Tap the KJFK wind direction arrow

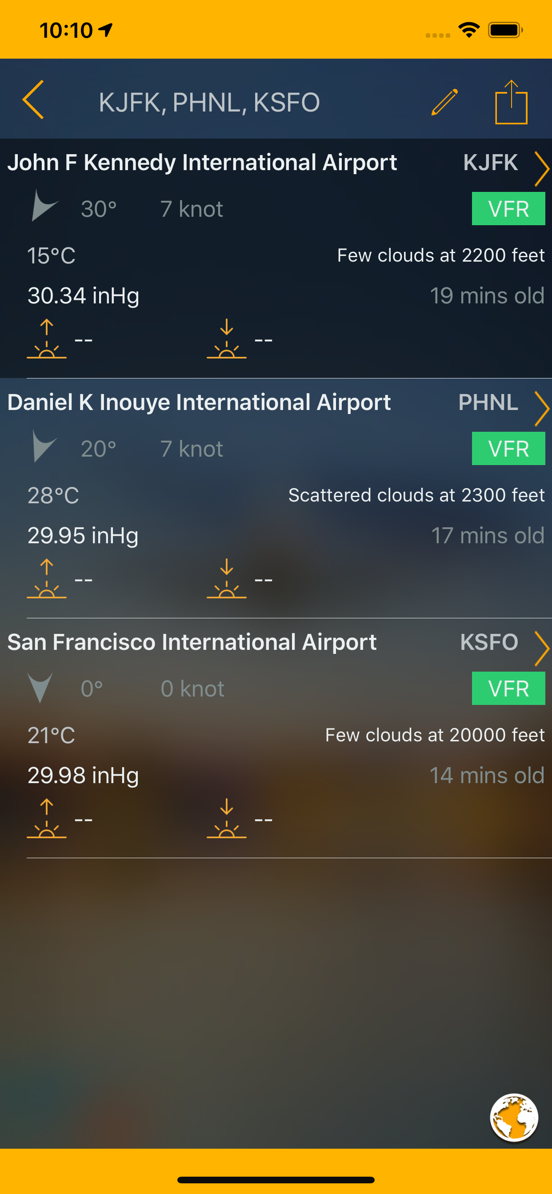coord(43,206)
